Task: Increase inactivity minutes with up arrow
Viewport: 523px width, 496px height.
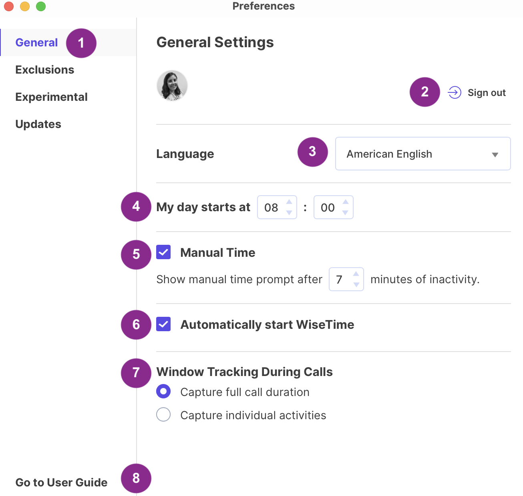Action: 356,274
